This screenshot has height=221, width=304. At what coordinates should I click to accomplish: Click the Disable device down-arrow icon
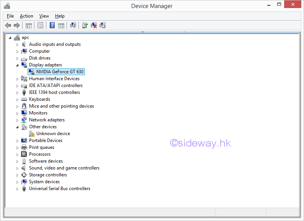click(x=102, y=26)
